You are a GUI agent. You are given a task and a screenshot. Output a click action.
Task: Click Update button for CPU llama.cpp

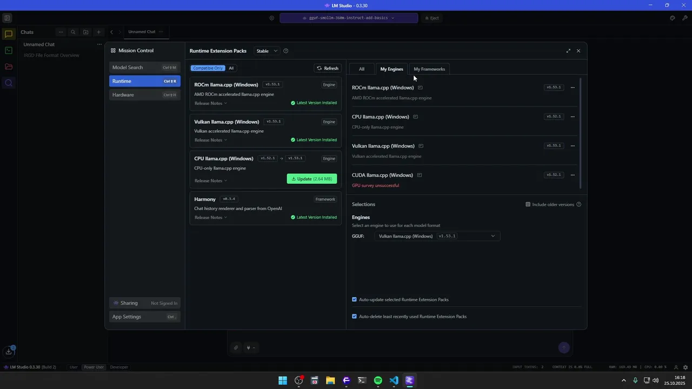tap(312, 179)
